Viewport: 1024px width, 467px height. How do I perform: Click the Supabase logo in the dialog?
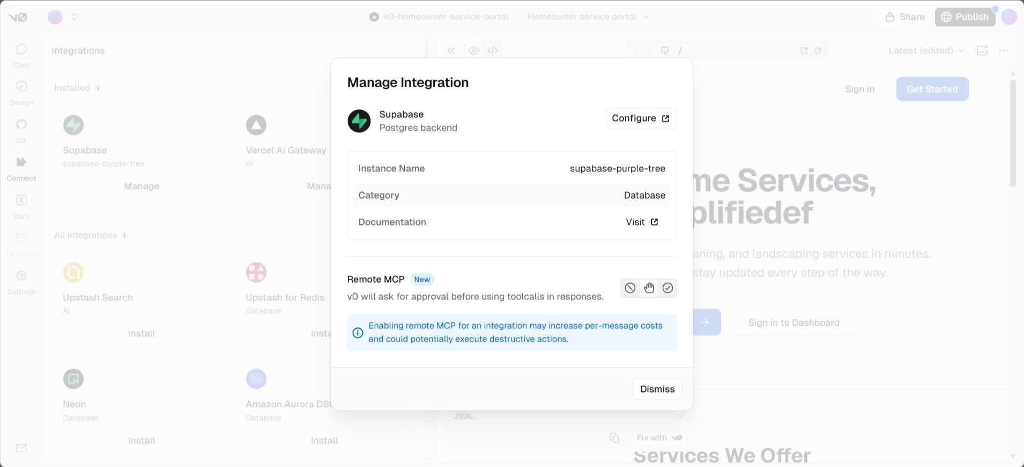(359, 121)
